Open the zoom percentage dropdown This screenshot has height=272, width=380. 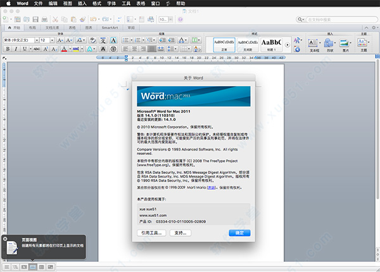click(x=171, y=20)
